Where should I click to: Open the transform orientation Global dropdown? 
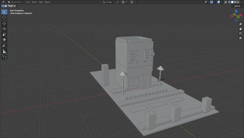coord(109,2)
